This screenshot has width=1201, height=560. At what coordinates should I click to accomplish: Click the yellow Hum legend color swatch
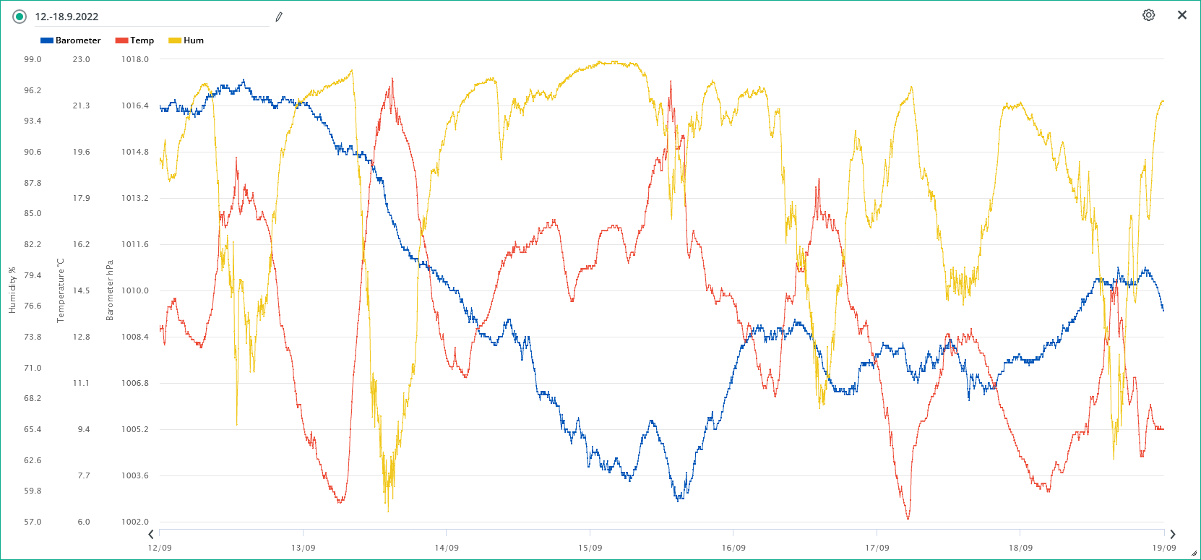pyautogui.click(x=175, y=40)
